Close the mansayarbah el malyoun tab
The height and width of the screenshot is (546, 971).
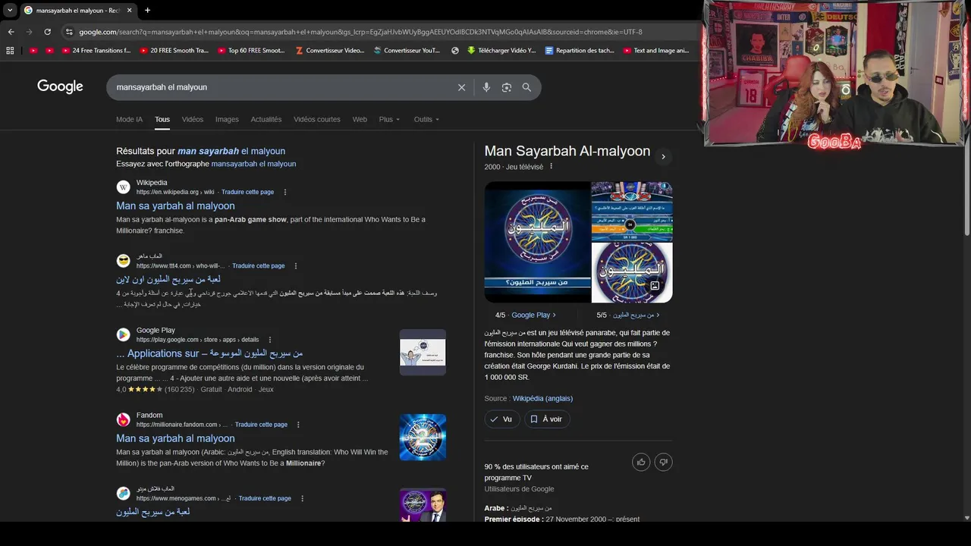[129, 10]
